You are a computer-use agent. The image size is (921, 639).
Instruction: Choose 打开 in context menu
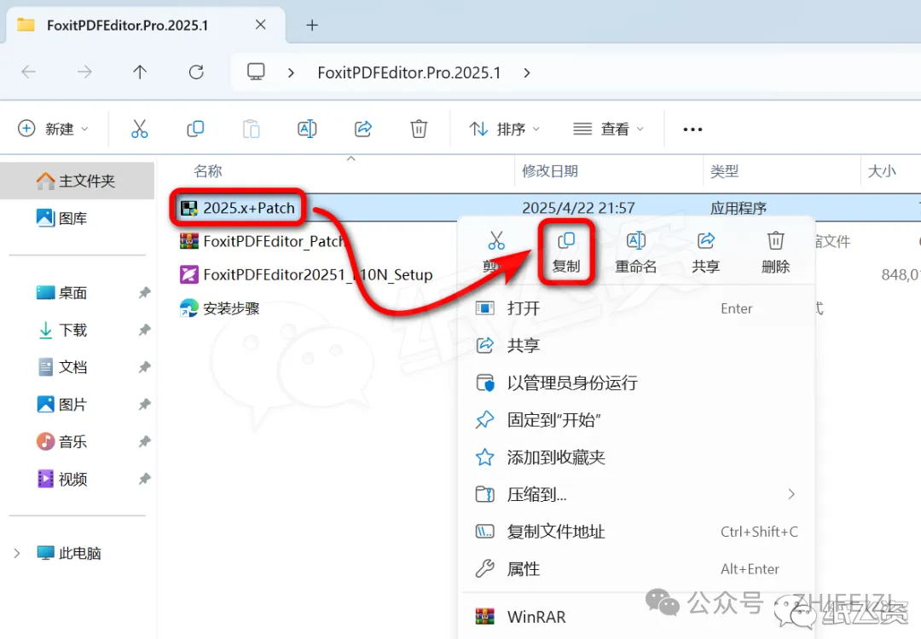(637, 308)
